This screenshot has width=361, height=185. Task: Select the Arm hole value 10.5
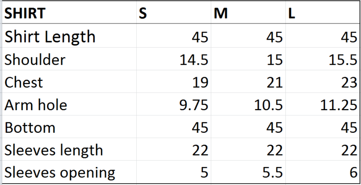tap(248, 104)
